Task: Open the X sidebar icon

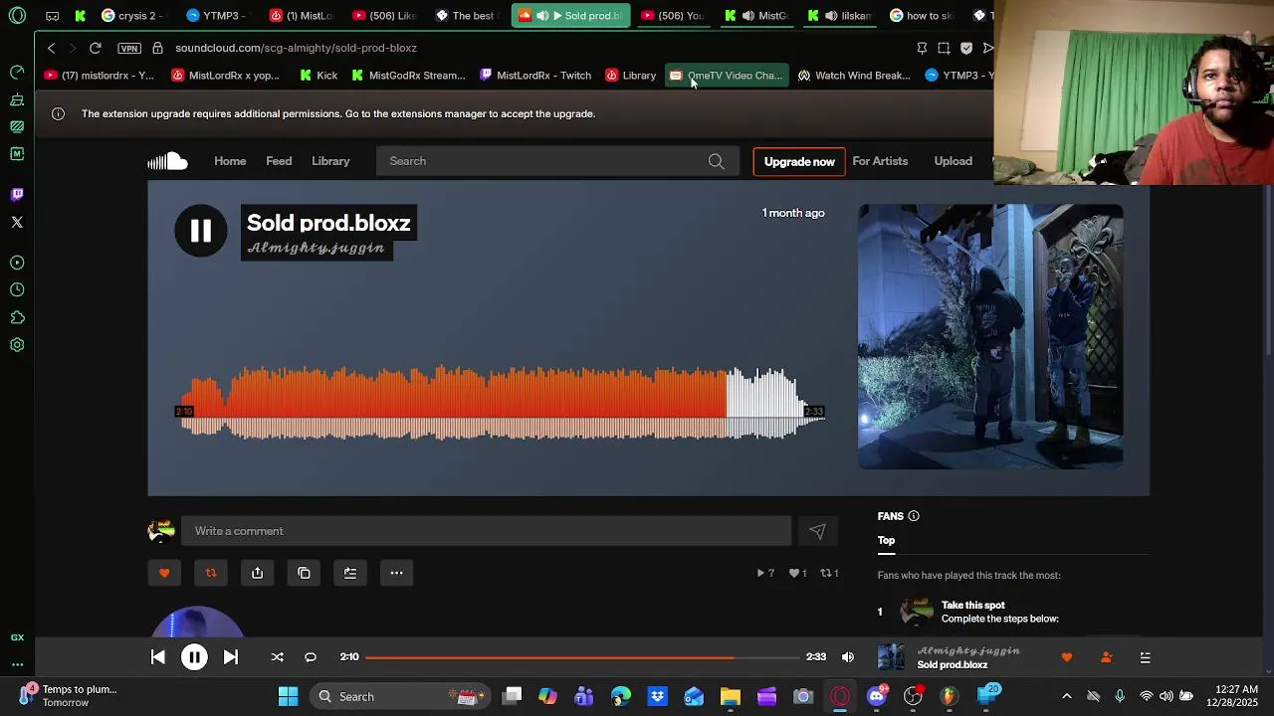Action: [17, 222]
